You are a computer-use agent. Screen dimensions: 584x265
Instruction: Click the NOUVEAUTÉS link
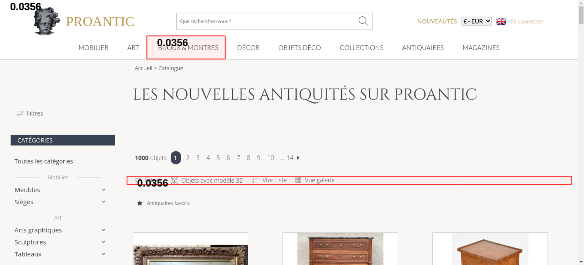[x=437, y=21]
